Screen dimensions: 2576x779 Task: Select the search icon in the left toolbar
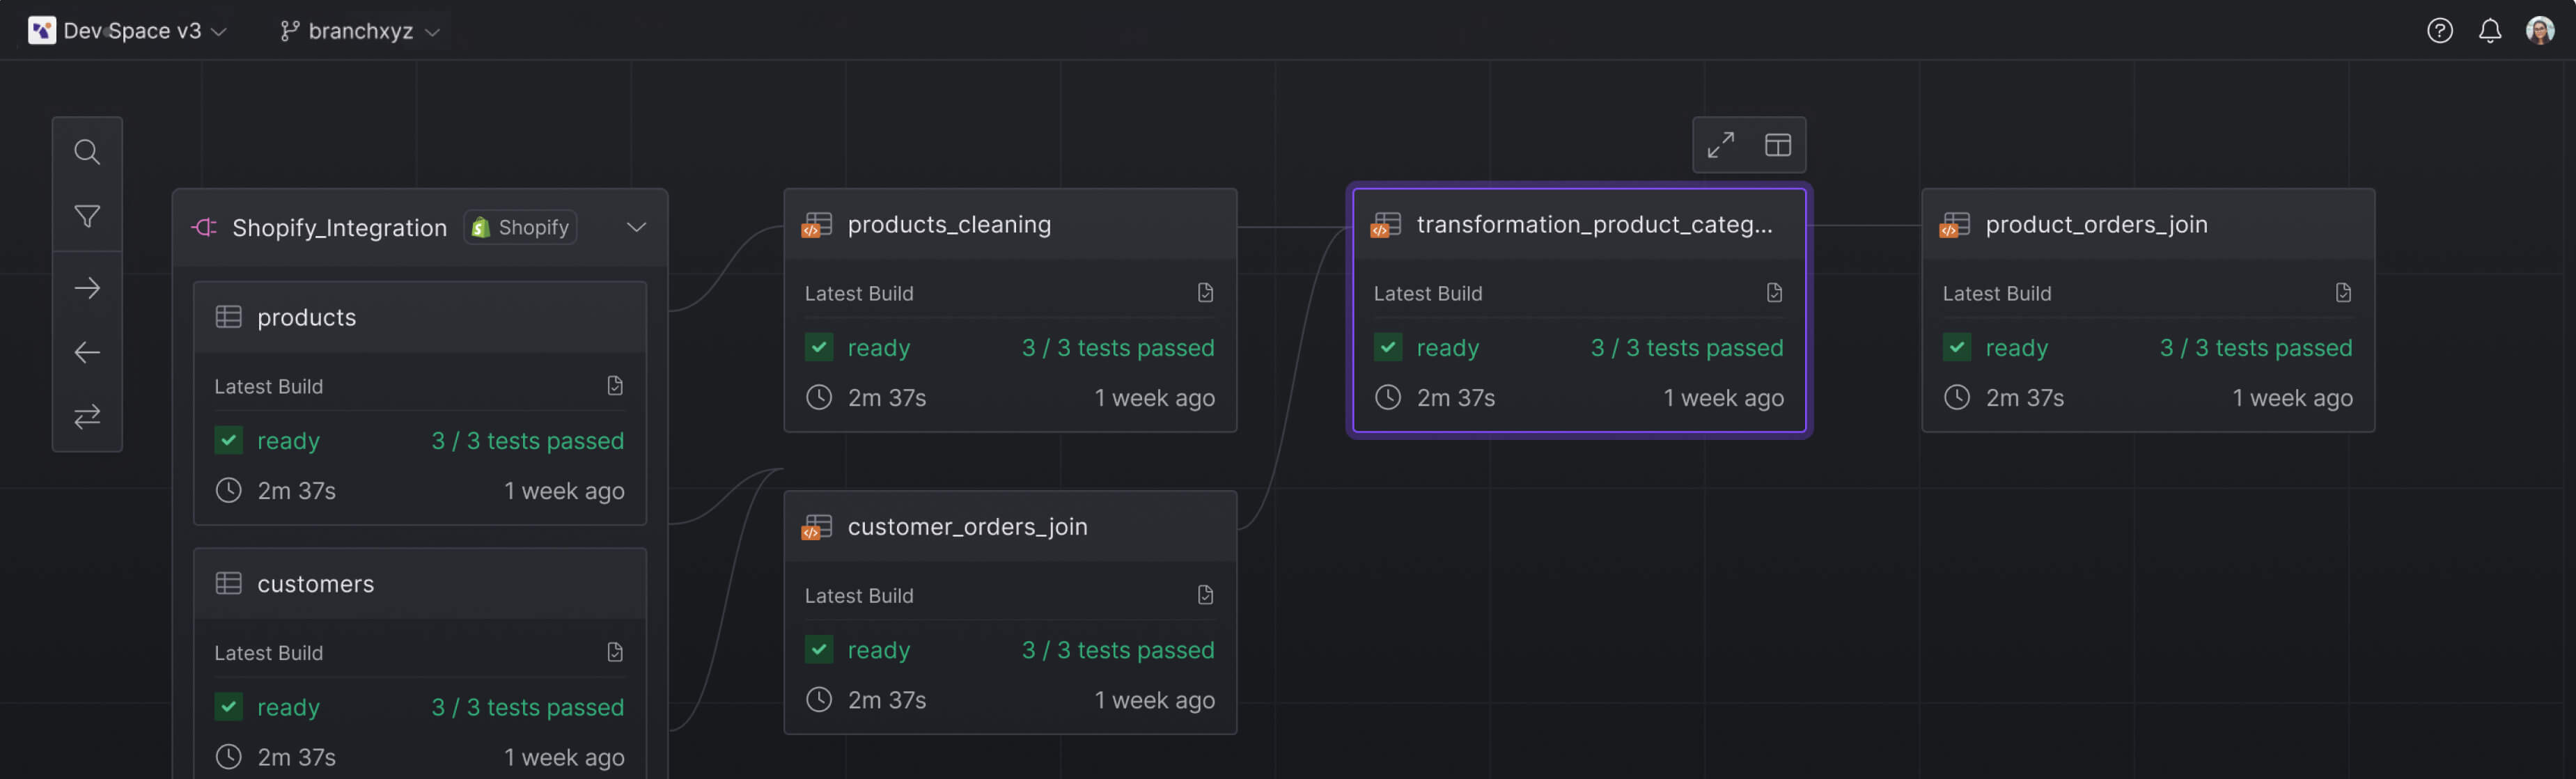[x=87, y=151]
